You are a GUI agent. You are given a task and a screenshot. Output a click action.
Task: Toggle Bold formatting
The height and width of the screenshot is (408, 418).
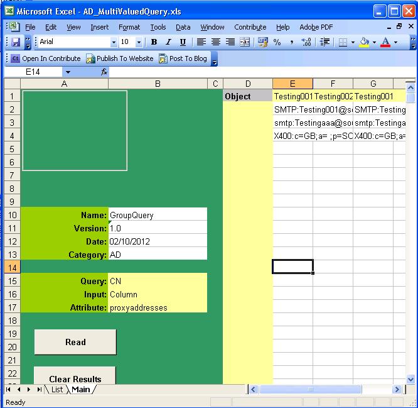[x=154, y=42]
